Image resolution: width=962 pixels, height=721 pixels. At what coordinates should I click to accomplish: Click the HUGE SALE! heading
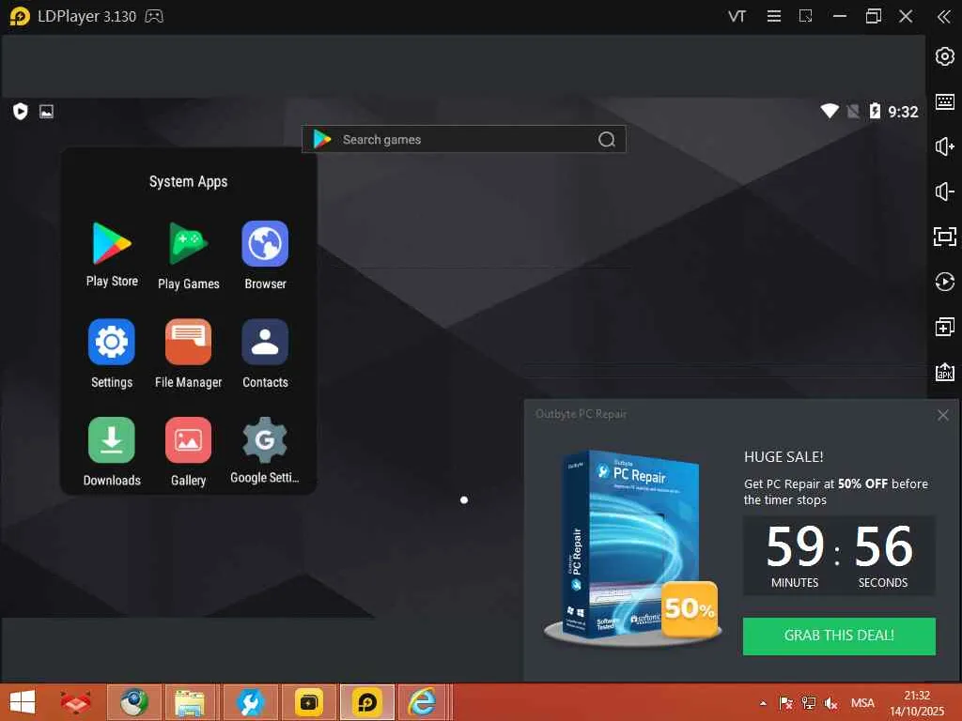point(784,457)
